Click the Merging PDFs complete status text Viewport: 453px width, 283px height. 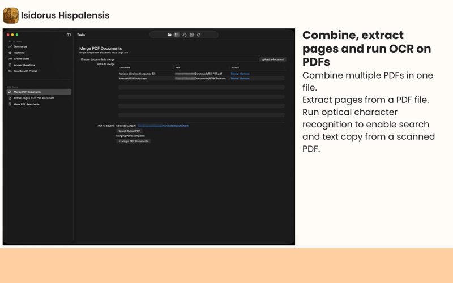point(131,136)
